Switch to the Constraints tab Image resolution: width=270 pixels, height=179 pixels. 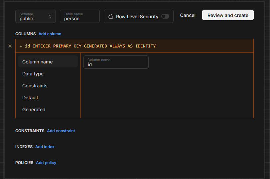pos(48,86)
